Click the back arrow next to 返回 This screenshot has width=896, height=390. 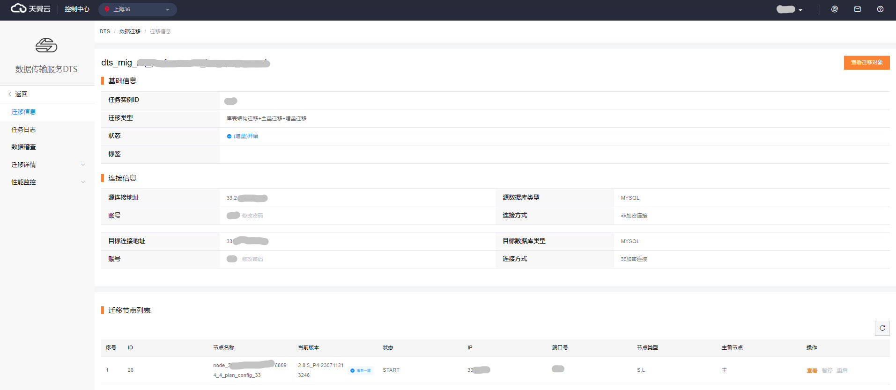(x=10, y=94)
